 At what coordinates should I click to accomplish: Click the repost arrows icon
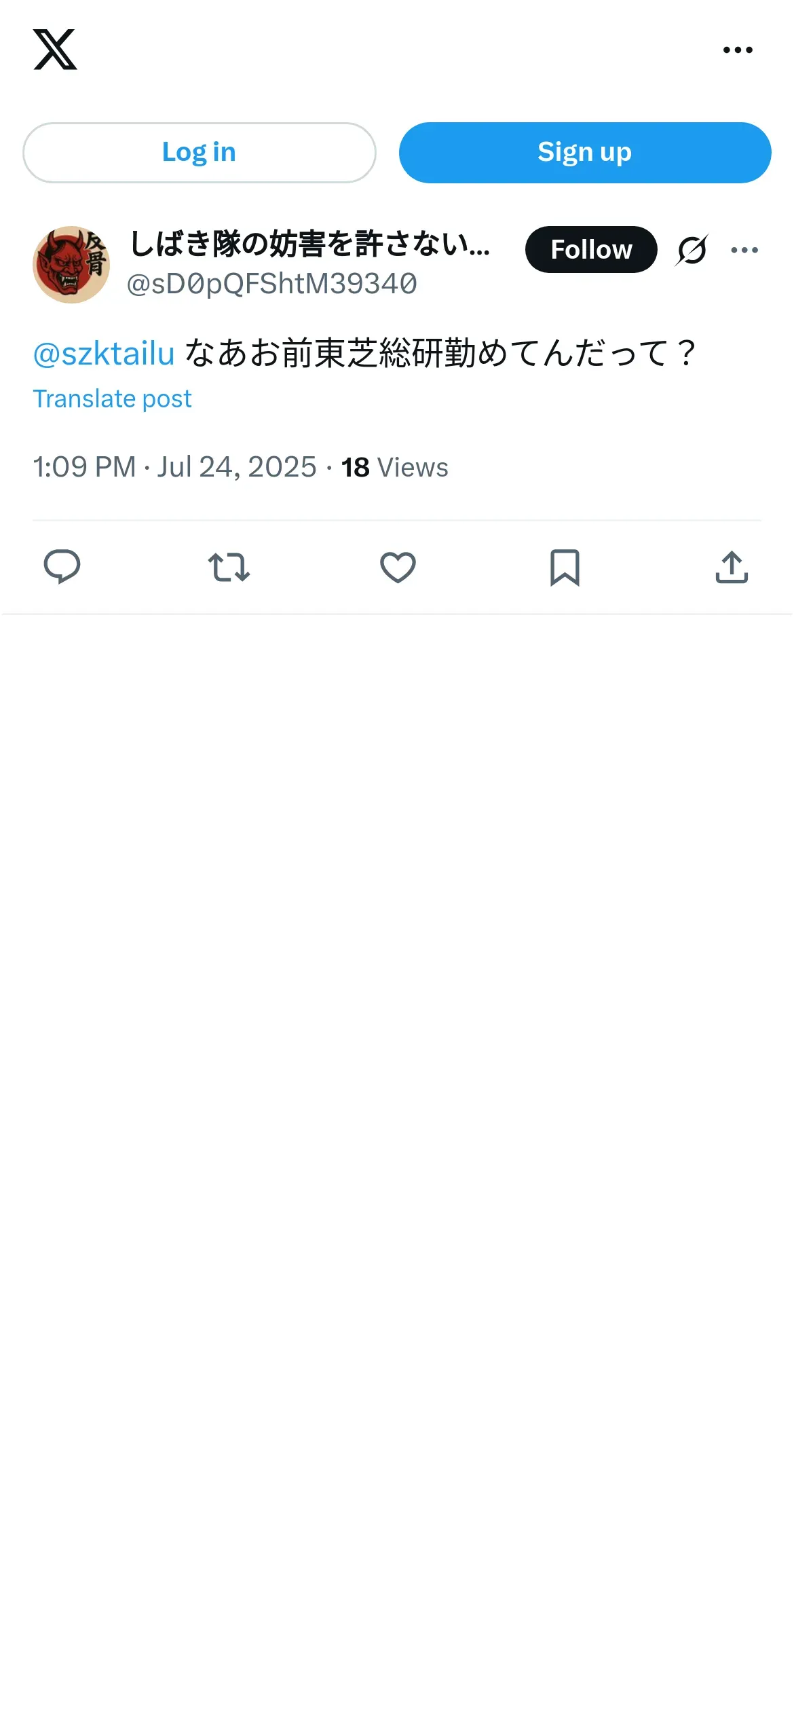point(229,567)
